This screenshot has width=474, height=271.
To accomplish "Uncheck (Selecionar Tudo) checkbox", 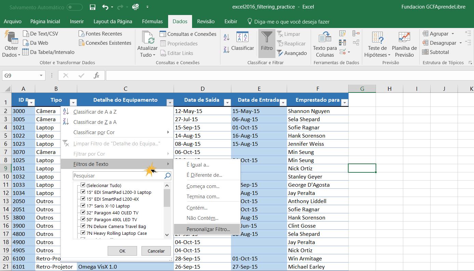I will click(x=83, y=185).
